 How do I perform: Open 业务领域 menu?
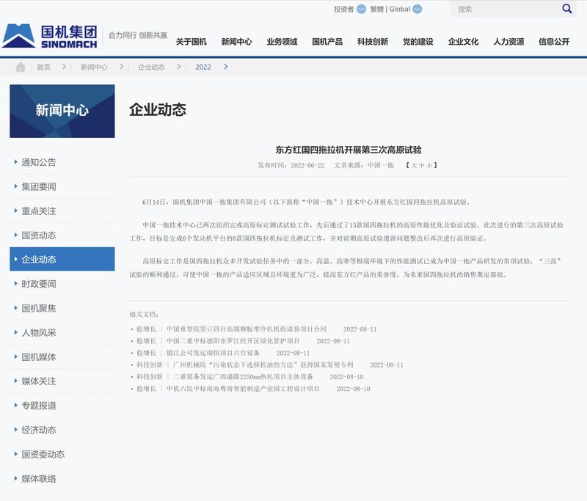click(x=282, y=42)
